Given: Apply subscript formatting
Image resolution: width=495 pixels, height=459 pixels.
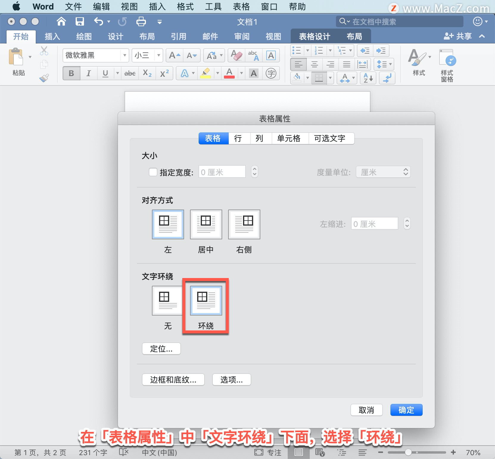Looking at the screenshot, I should coord(147,73).
